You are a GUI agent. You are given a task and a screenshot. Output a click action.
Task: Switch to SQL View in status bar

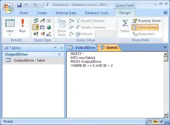(156, 122)
